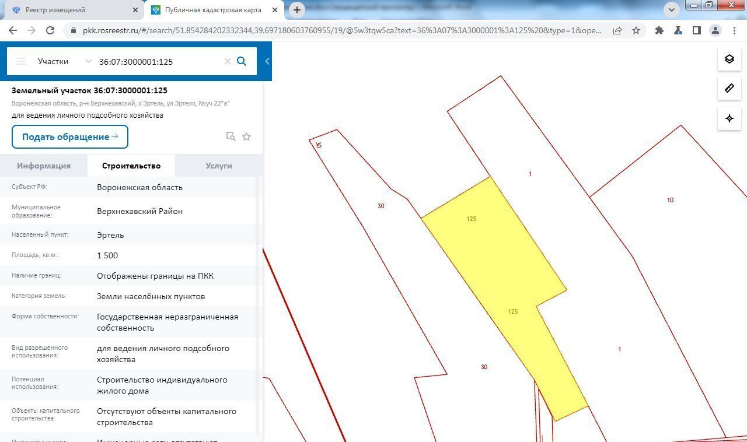Viewport: 747px width, 442px height.
Task: Click the Верхнехавский Район value
Action: [139, 211]
